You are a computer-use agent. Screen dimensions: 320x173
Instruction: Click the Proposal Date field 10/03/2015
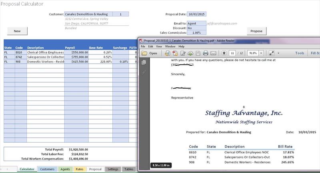(196, 14)
